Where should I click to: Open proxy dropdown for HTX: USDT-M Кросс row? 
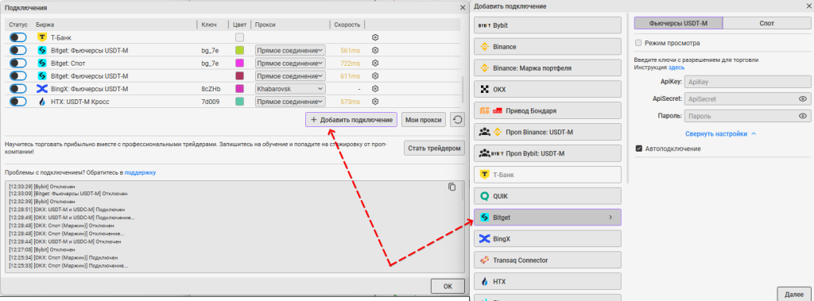(290, 102)
